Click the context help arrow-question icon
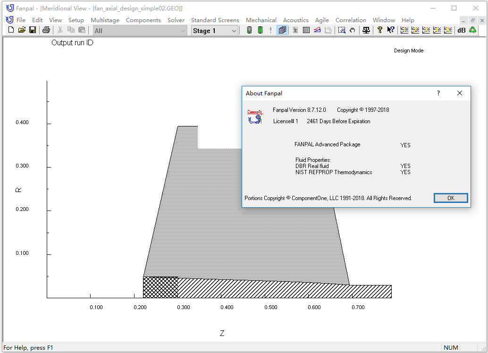488x353 pixels. click(x=391, y=30)
